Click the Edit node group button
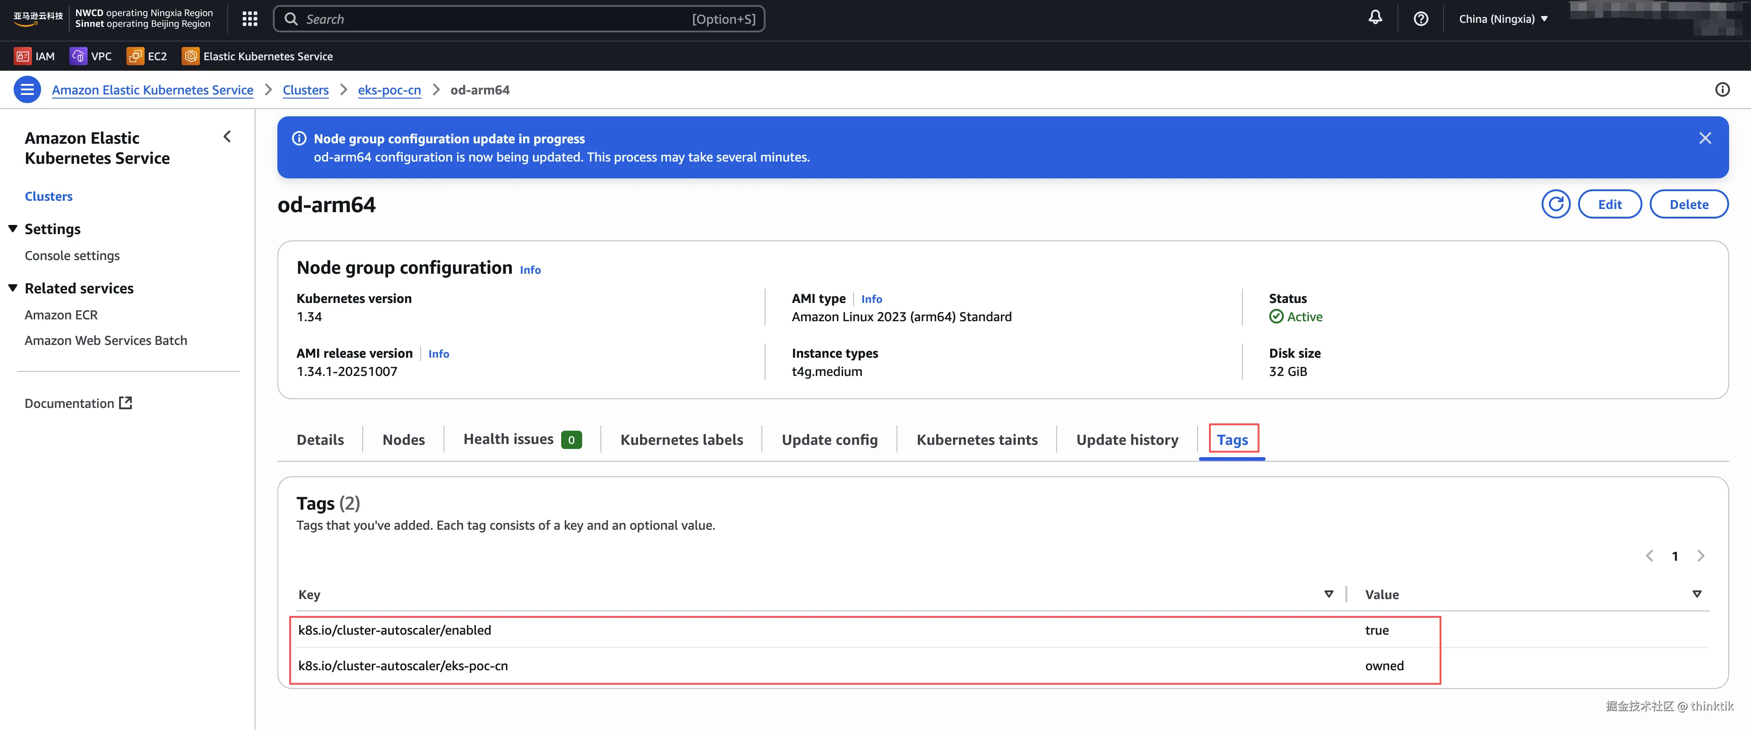 [x=1609, y=204]
